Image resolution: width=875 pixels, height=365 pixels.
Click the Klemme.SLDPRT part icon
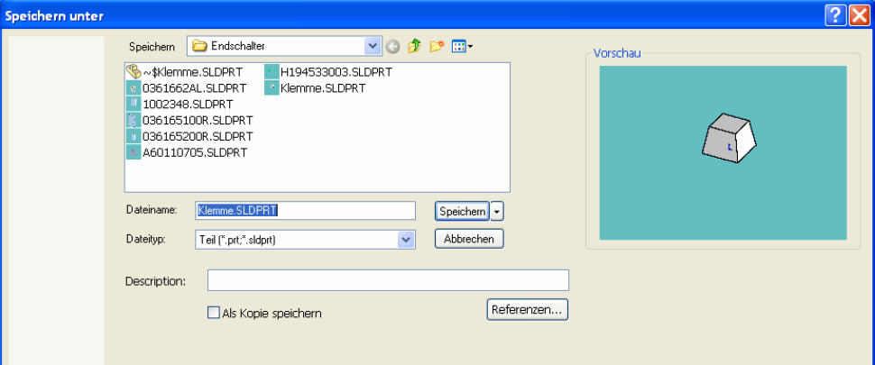coord(272,88)
